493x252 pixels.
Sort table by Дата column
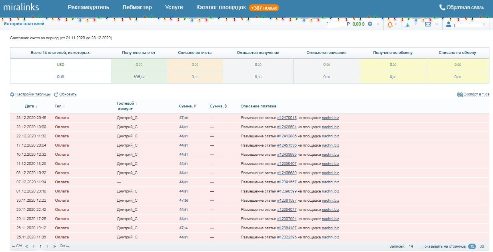(29, 106)
